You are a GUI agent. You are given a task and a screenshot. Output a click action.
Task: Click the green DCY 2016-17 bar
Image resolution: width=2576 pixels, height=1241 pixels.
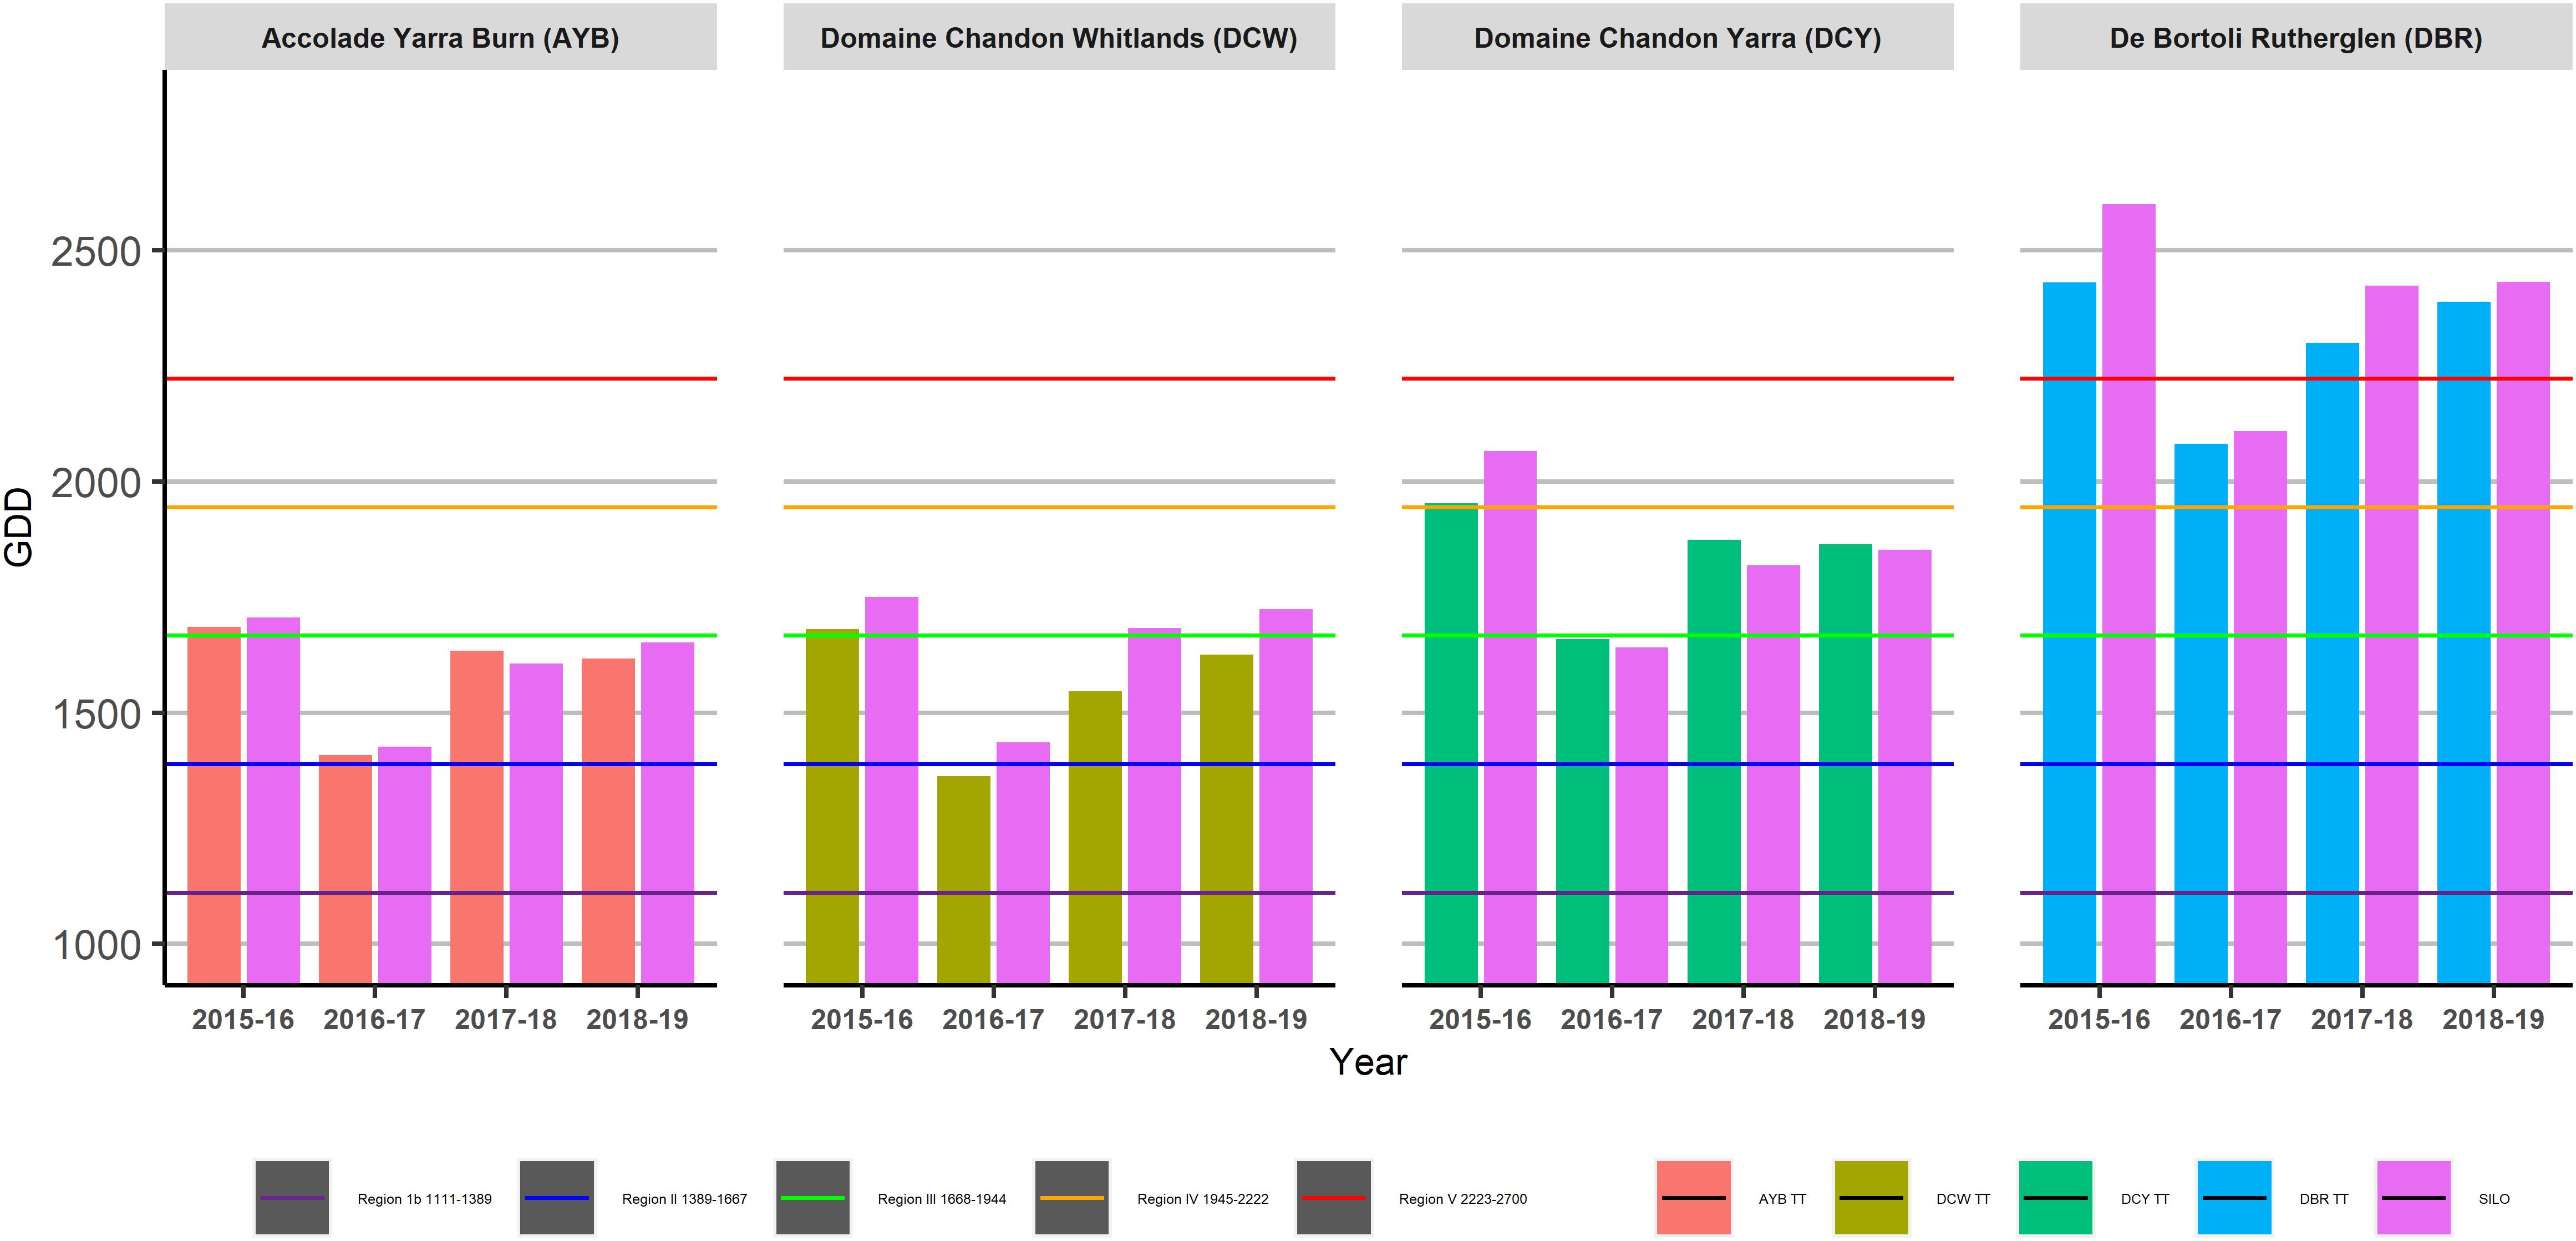tap(1582, 811)
